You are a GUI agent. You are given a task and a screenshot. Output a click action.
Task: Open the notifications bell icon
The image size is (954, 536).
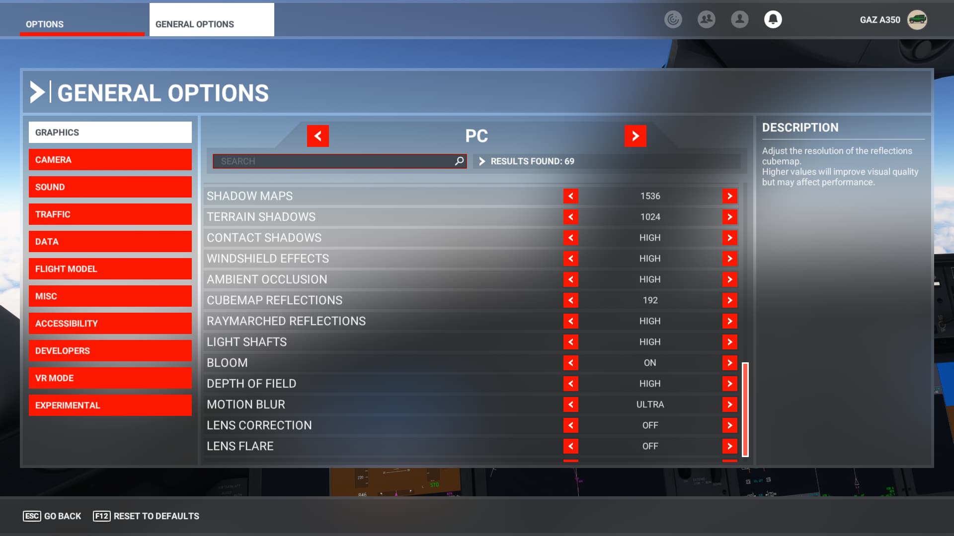coord(773,19)
